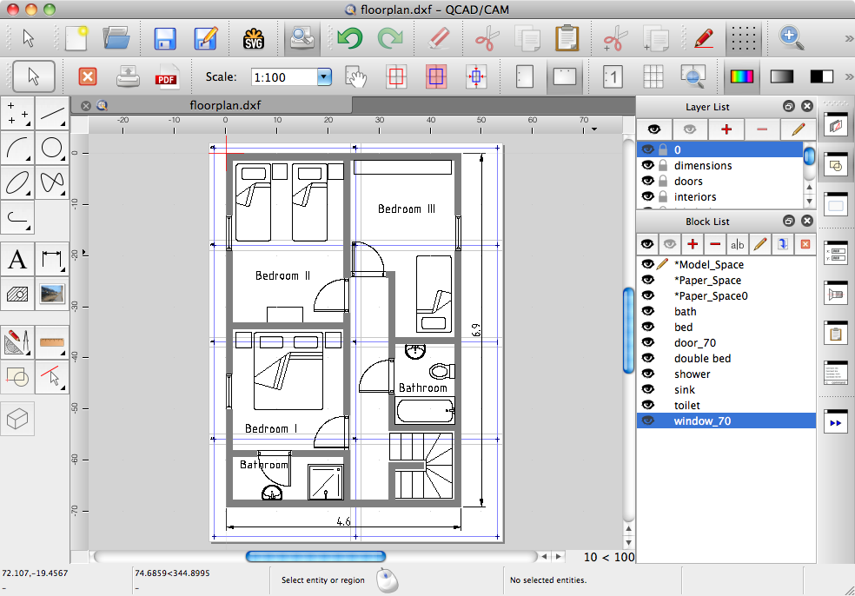Select the Pan hand tool
Screen dimensions: 855x596
357,76
